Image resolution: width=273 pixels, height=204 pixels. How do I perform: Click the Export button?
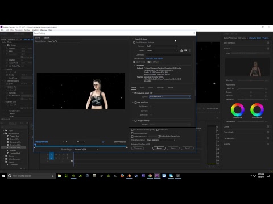click(173, 148)
